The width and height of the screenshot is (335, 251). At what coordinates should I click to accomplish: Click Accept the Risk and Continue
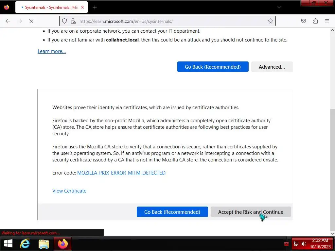coord(251,212)
